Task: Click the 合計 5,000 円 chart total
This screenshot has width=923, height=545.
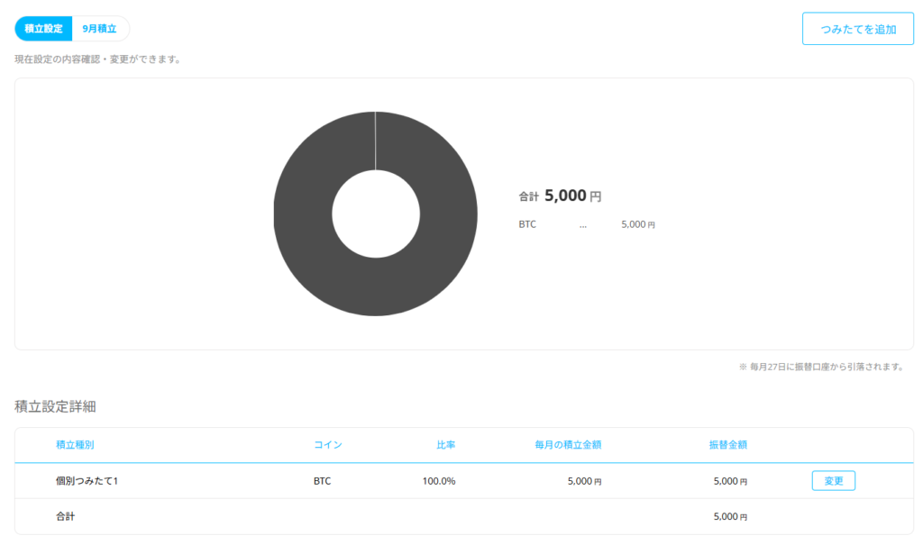Action: pyautogui.click(x=560, y=195)
